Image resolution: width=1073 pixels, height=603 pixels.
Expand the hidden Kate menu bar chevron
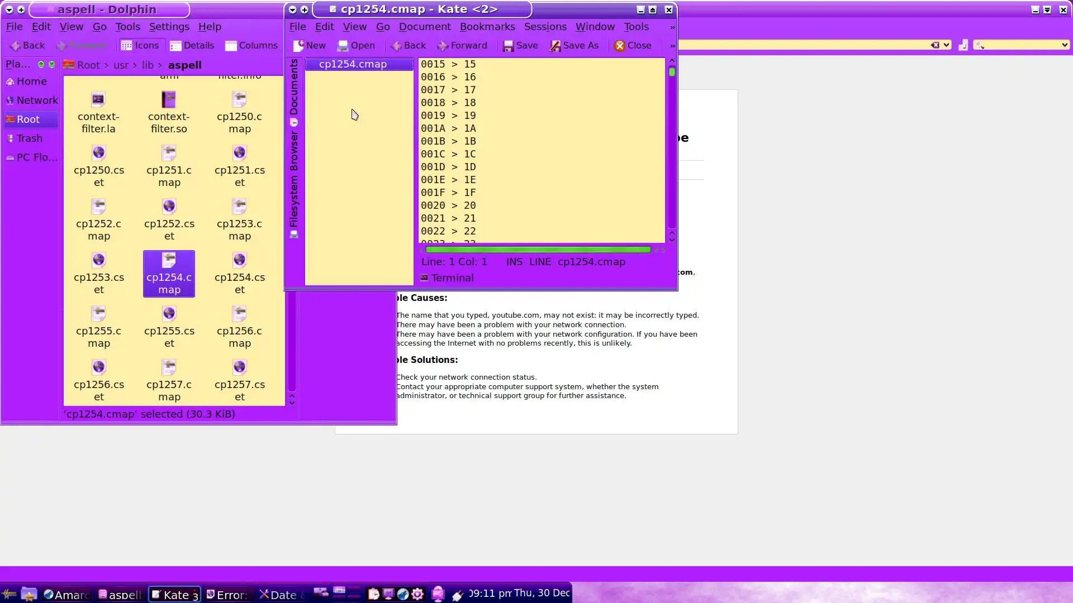[672, 27]
